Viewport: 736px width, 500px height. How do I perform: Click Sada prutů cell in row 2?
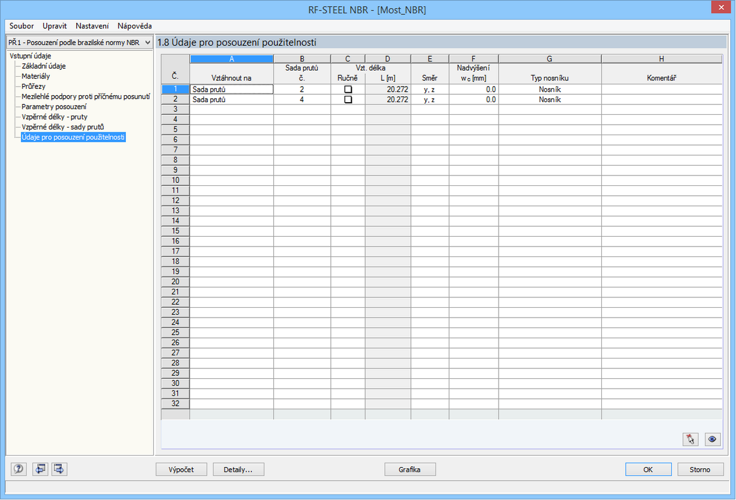click(232, 99)
